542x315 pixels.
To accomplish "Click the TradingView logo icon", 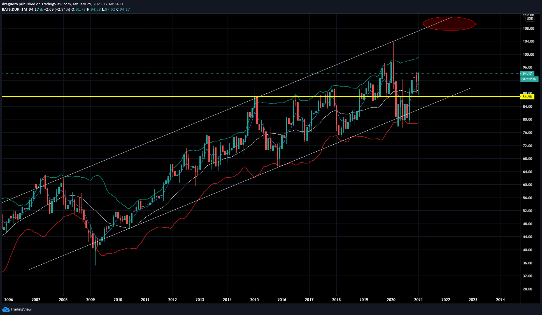I will (6, 309).
